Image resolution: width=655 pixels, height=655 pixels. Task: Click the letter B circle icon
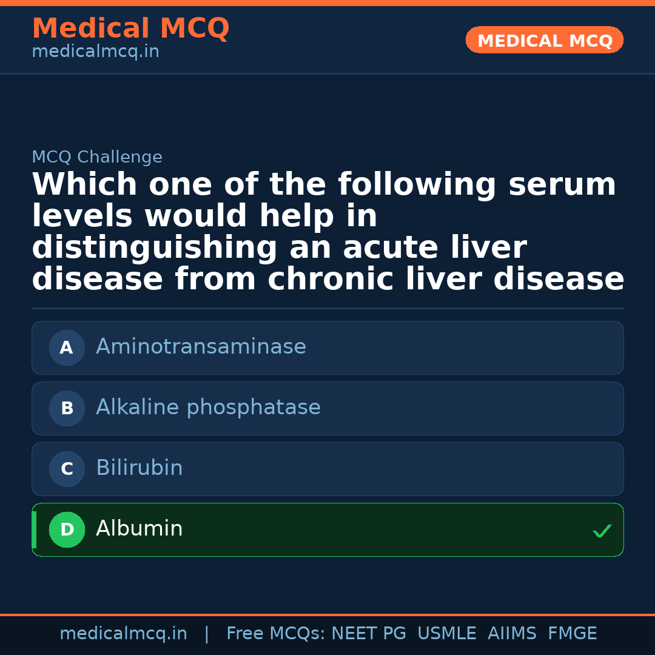[67, 408]
